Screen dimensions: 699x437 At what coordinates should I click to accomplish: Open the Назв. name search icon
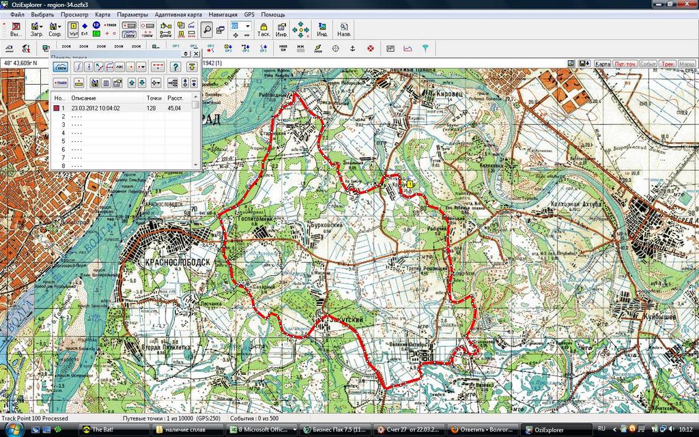click(344, 29)
